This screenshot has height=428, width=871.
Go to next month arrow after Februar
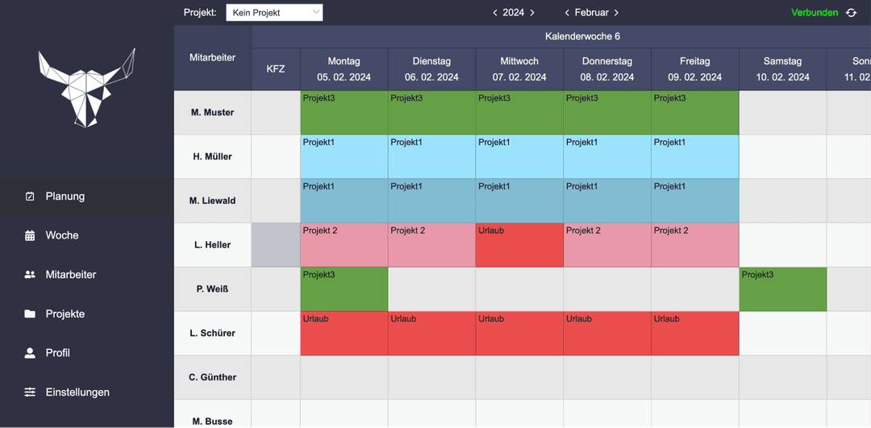[616, 13]
